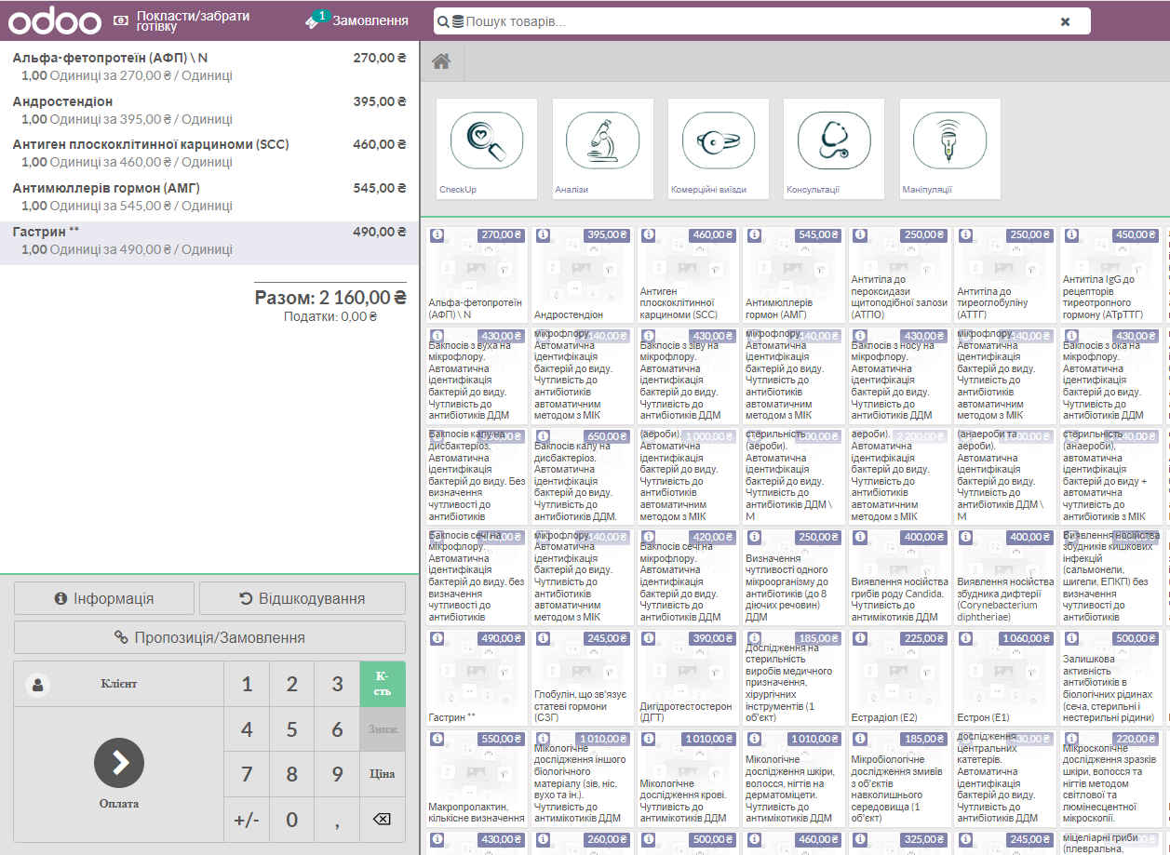Click the Відшкодування refund button
1170x855 pixels.
pyautogui.click(x=302, y=598)
